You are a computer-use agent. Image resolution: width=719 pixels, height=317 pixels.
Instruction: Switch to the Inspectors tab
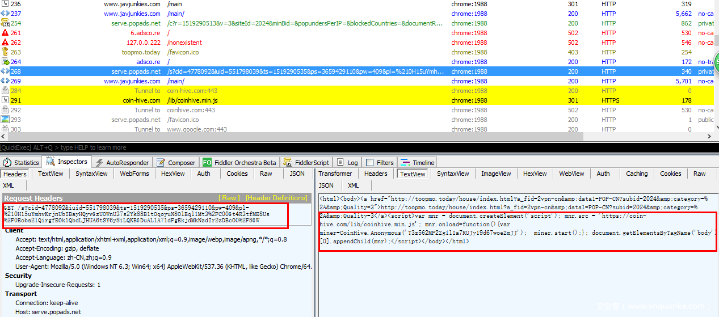point(68,162)
